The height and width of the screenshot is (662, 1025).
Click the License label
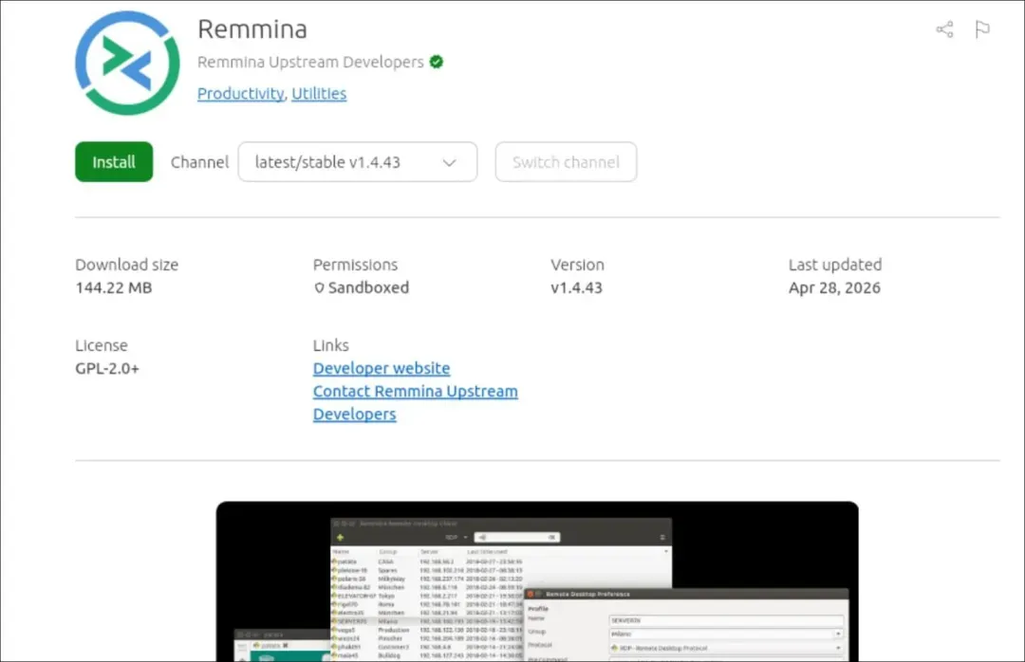click(x=102, y=345)
